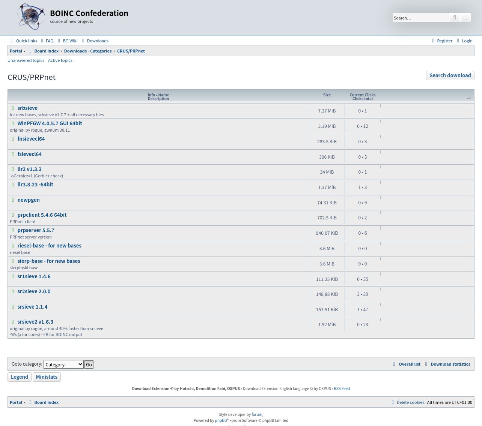The height and width of the screenshot is (426, 482).
Task: Go to Portal in top breadcrumb
Action: pyautogui.click(x=16, y=51)
